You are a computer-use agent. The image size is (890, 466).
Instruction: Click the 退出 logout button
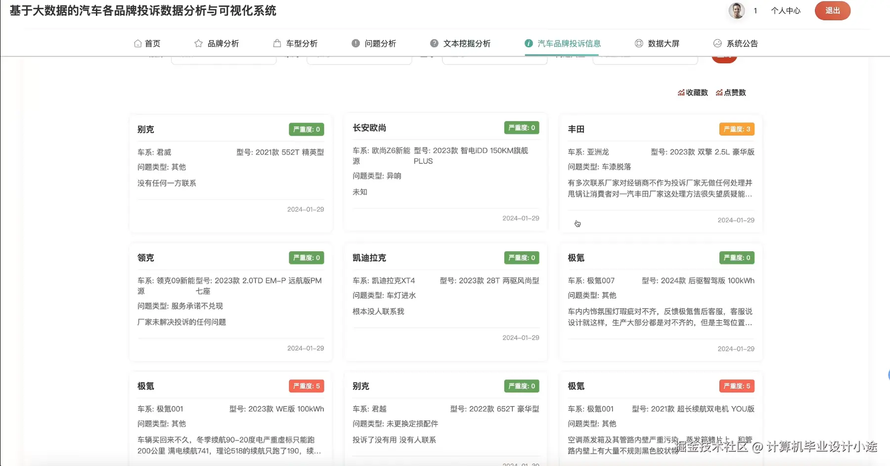coord(832,10)
